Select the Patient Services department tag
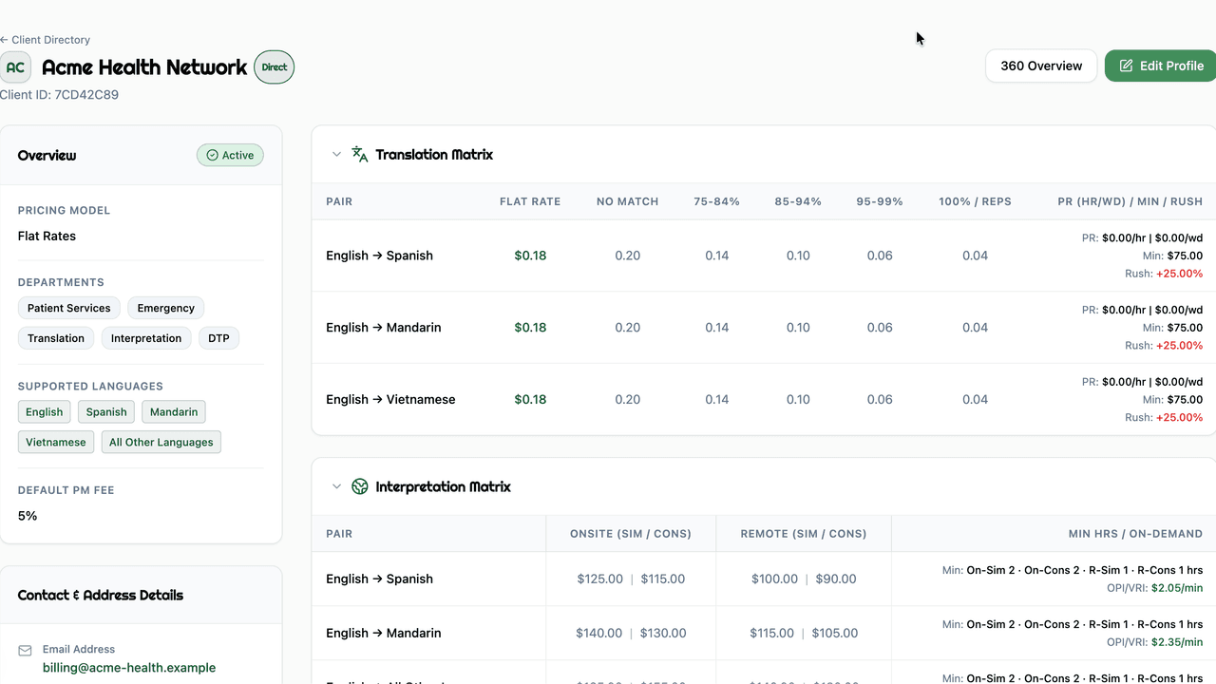The image size is (1216, 684). pyautogui.click(x=68, y=308)
